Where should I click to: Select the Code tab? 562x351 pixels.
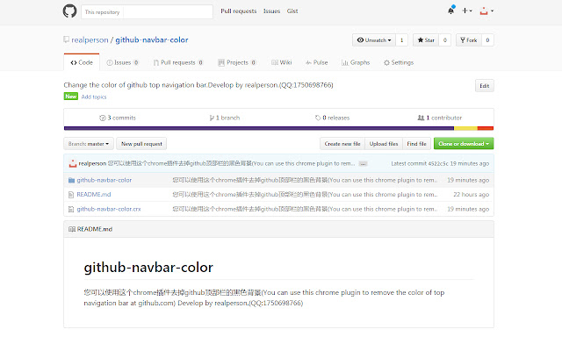(x=82, y=62)
